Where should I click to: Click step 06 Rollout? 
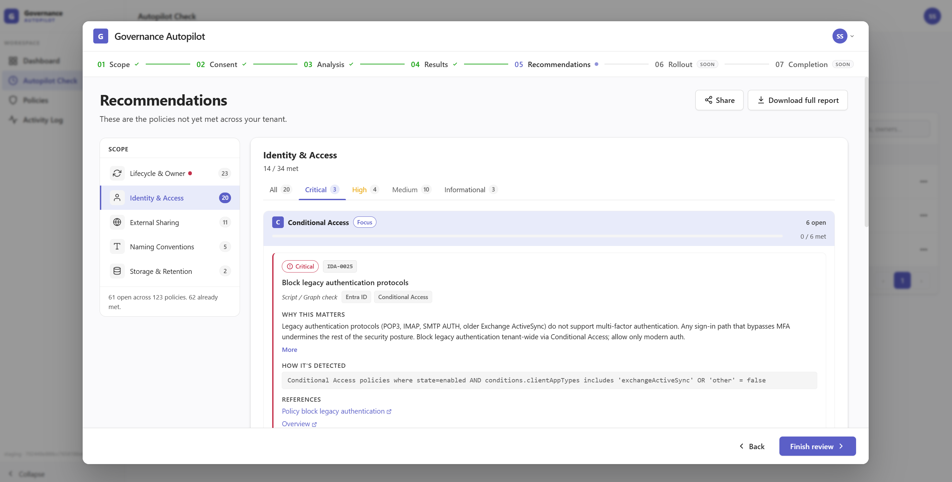[x=686, y=64]
